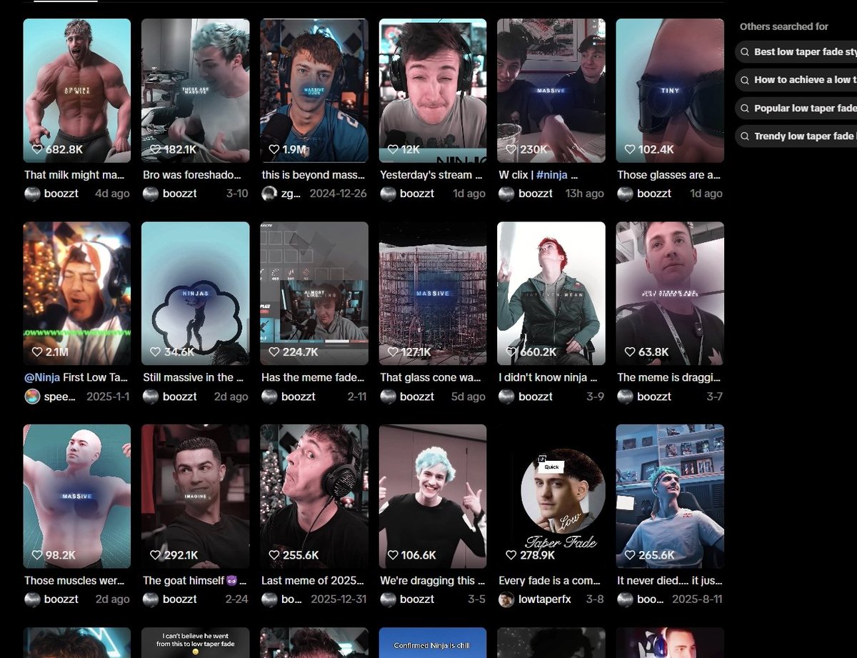Open 'Has the meme fade...' video title

pos(313,377)
